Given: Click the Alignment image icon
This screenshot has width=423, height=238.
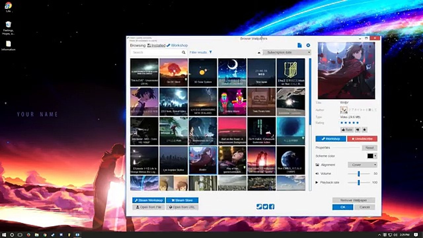Looking at the screenshot, I should 317,165.
